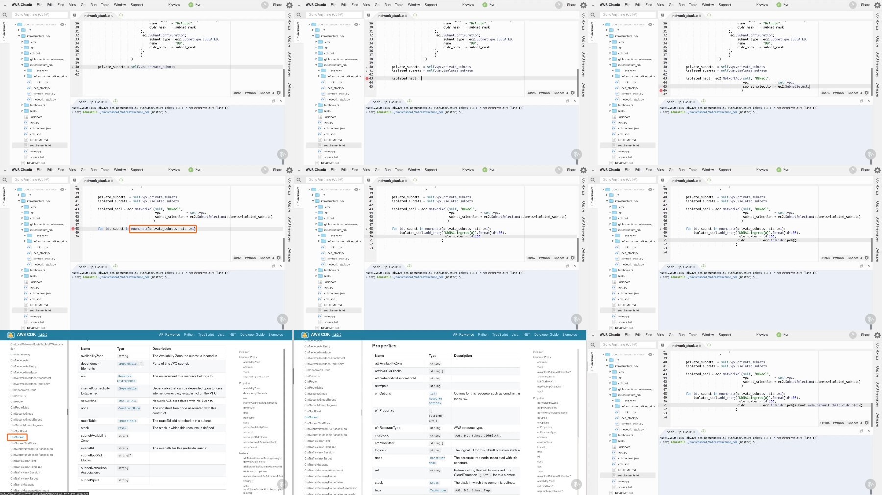Screen dimensions: 882x495
Task: Open CfnTransitGatewayRouteTableAssociation in docs sidebar
Action: pos(331,488)
